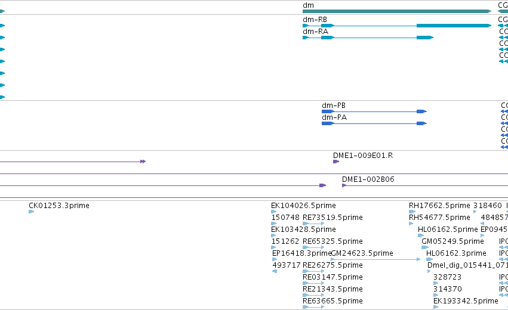The height and width of the screenshot is (310, 508).
Task: Click the RE21343.5prime EST label
Action: (x=332, y=289)
